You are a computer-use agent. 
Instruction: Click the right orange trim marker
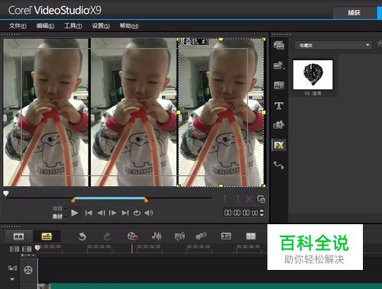click(x=146, y=201)
